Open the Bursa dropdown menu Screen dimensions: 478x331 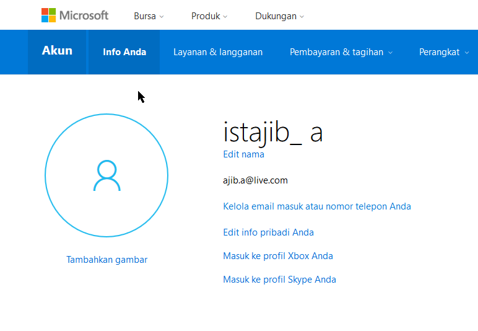[x=149, y=16]
